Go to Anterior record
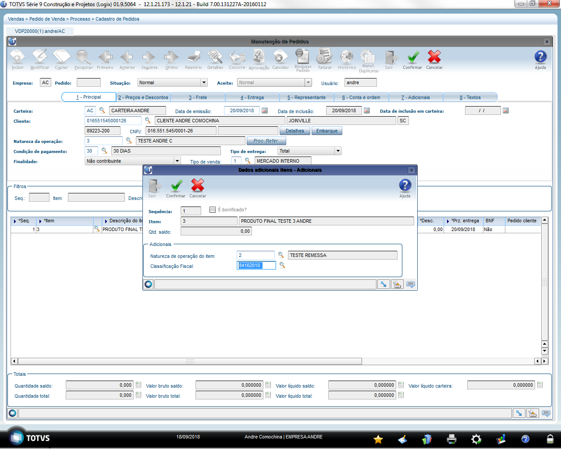 tap(127, 60)
